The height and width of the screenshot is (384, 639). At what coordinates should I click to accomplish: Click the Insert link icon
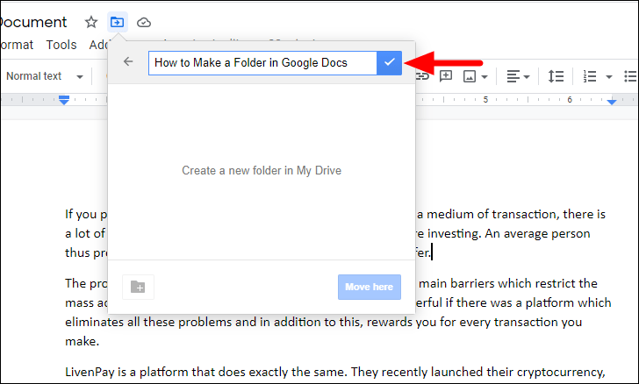tap(422, 76)
